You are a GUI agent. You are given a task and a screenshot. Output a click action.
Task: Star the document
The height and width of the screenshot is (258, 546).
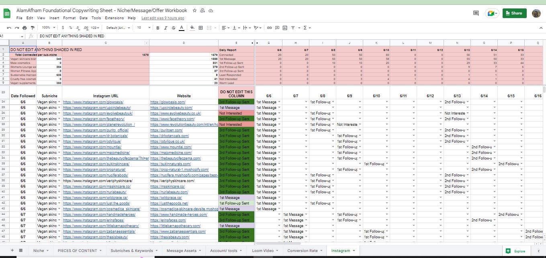195,10
